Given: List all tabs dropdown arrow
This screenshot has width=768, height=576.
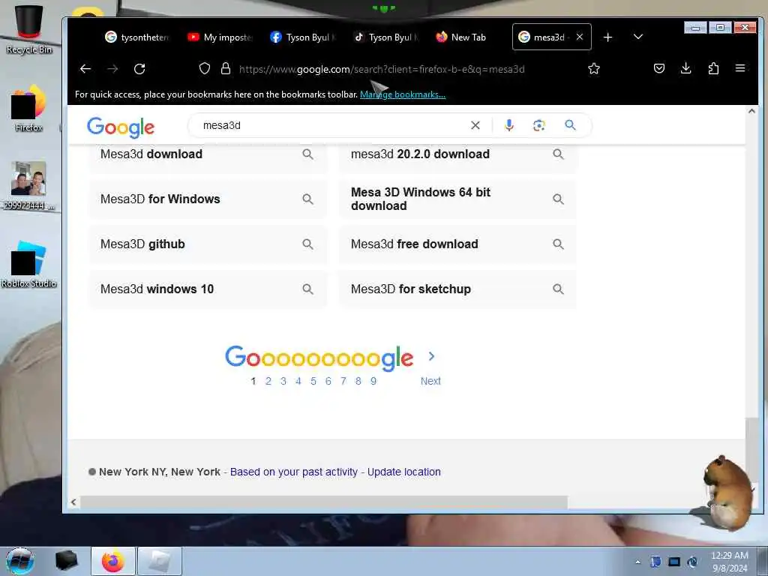Looking at the screenshot, I should tap(637, 37).
